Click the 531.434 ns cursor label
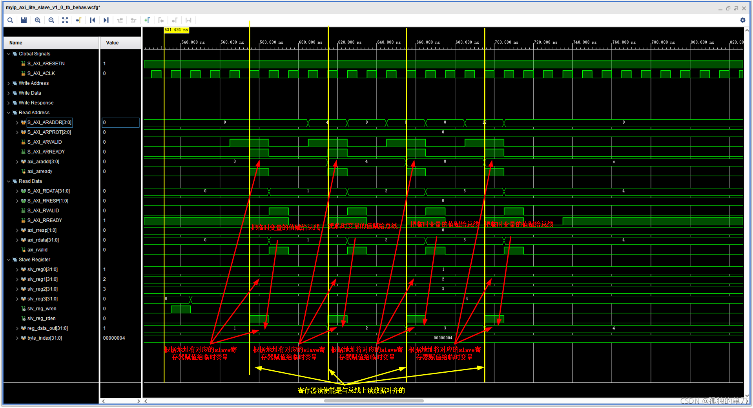This screenshot has height=408, width=753. pyautogui.click(x=176, y=30)
